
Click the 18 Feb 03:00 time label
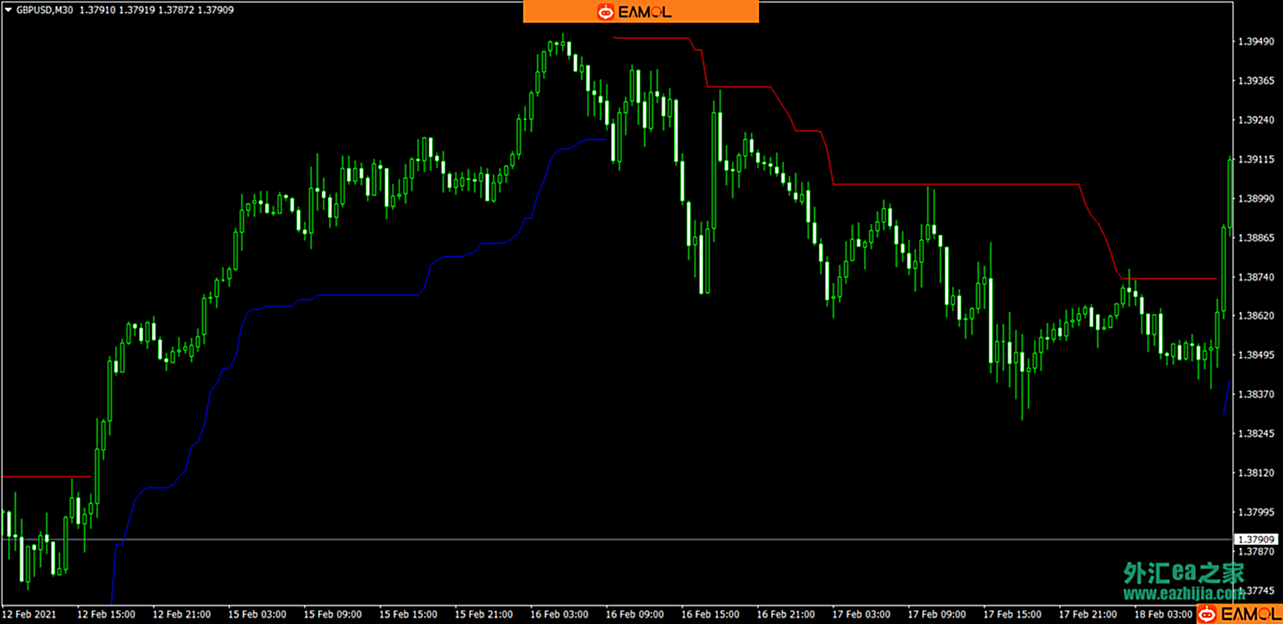click(x=1163, y=615)
